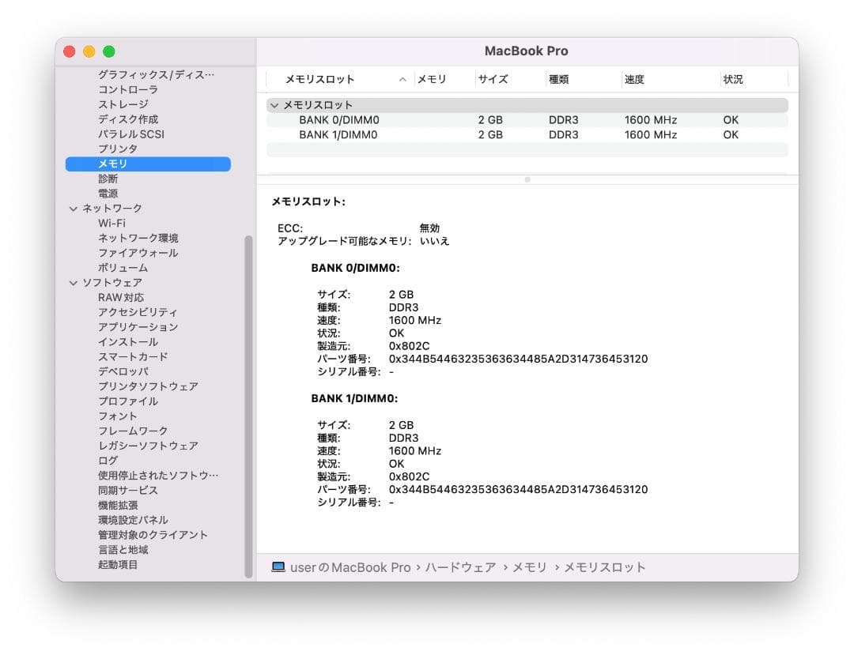Viewport: 854px width, 655px height.
Task: Open ディスク作成 in the sidebar
Action: click(128, 119)
